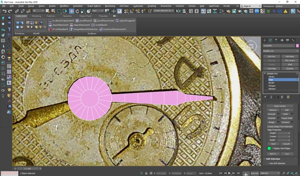This screenshot has height=176, width=300.
Task: Click the Select by Name icon
Action: [x=53, y=11]
